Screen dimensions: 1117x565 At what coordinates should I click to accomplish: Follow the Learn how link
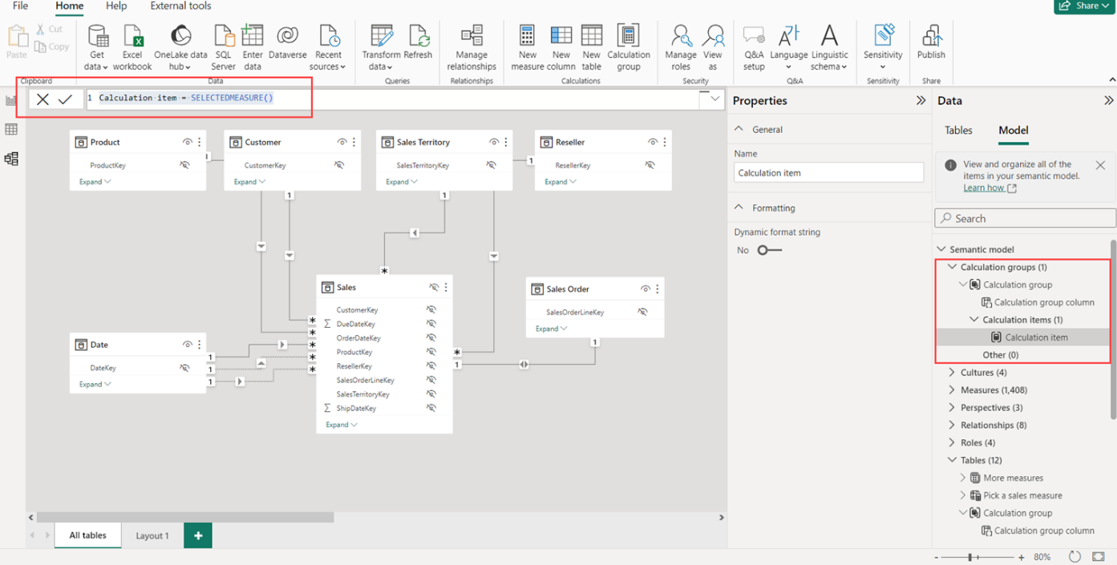pos(990,188)
